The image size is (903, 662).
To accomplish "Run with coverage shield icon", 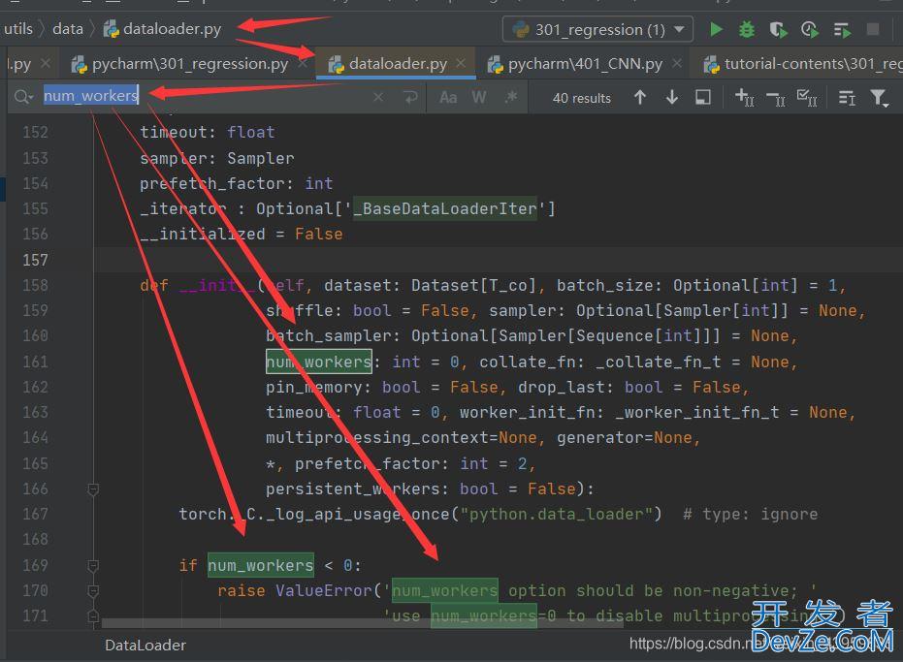I will pyautogui.click(x=778, y=29).
